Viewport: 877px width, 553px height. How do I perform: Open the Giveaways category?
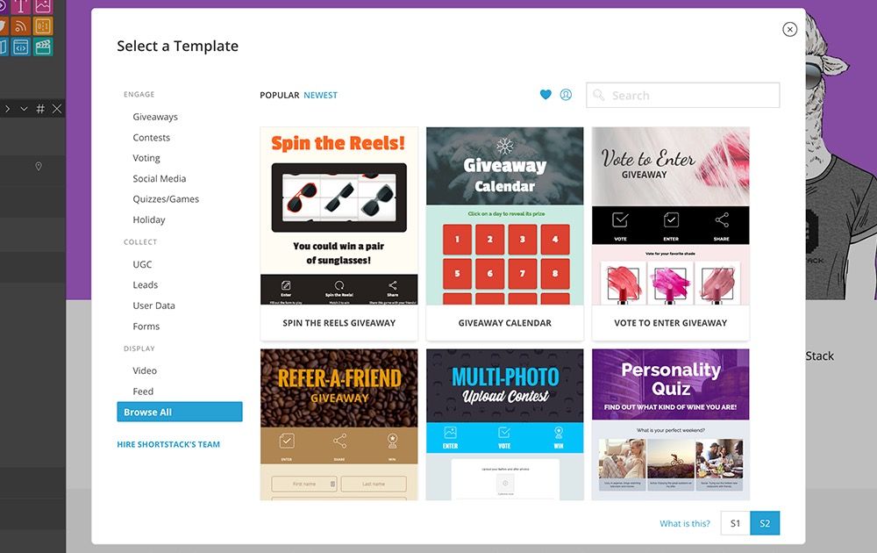pyautogui.click(x=155, y=117)
